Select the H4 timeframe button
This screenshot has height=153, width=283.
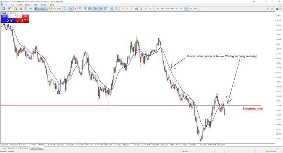[x=181, y=9]
